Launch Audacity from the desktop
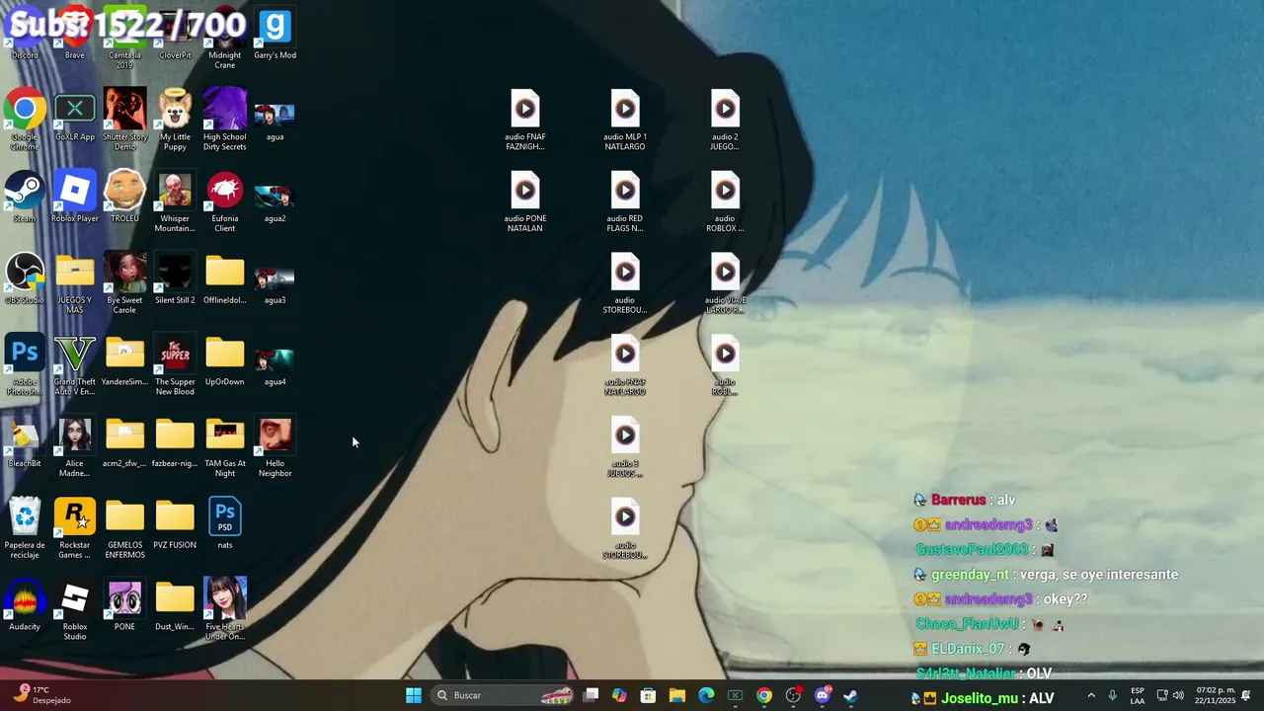The height and width of the screenshot is (711, 1264). tap(25, 605)
